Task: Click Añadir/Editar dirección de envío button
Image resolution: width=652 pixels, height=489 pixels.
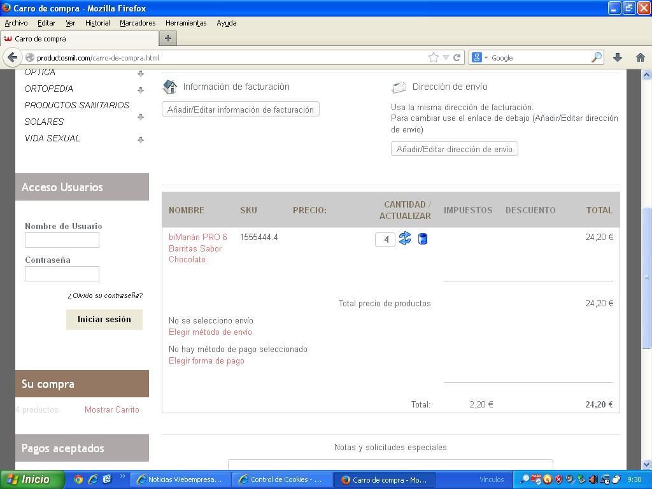Action: (x=454, y=149)
